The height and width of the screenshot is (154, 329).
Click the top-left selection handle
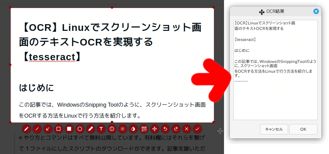[10, 7]
